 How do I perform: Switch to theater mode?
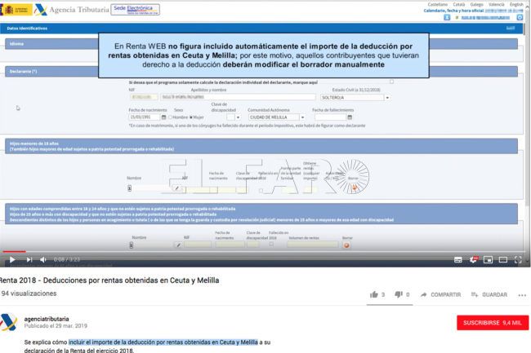coord(503,260)
